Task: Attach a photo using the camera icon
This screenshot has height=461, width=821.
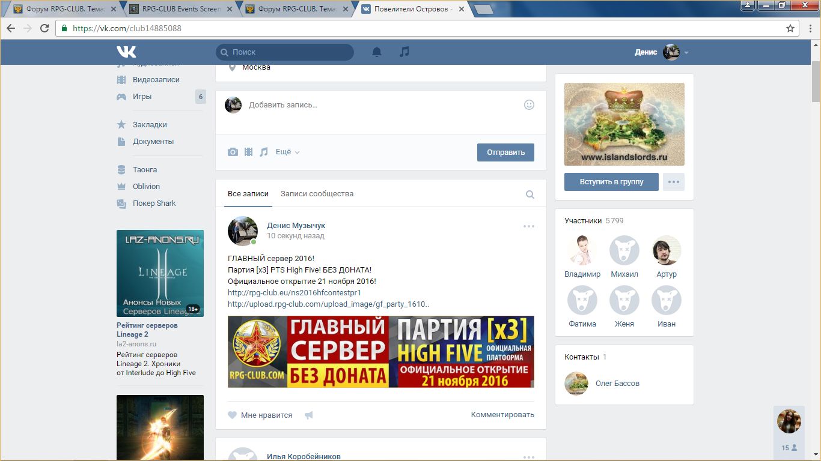Action: [233, 152]
